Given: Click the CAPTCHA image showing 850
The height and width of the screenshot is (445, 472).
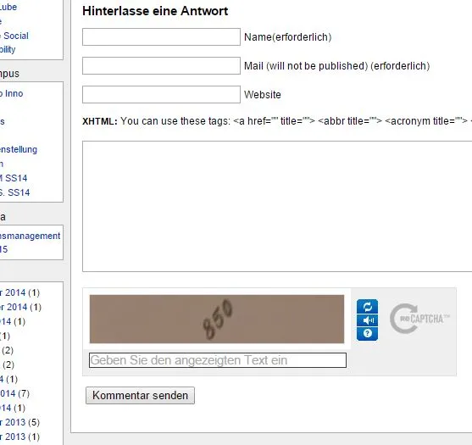Looking at the screenshot, I should (217, 319).
